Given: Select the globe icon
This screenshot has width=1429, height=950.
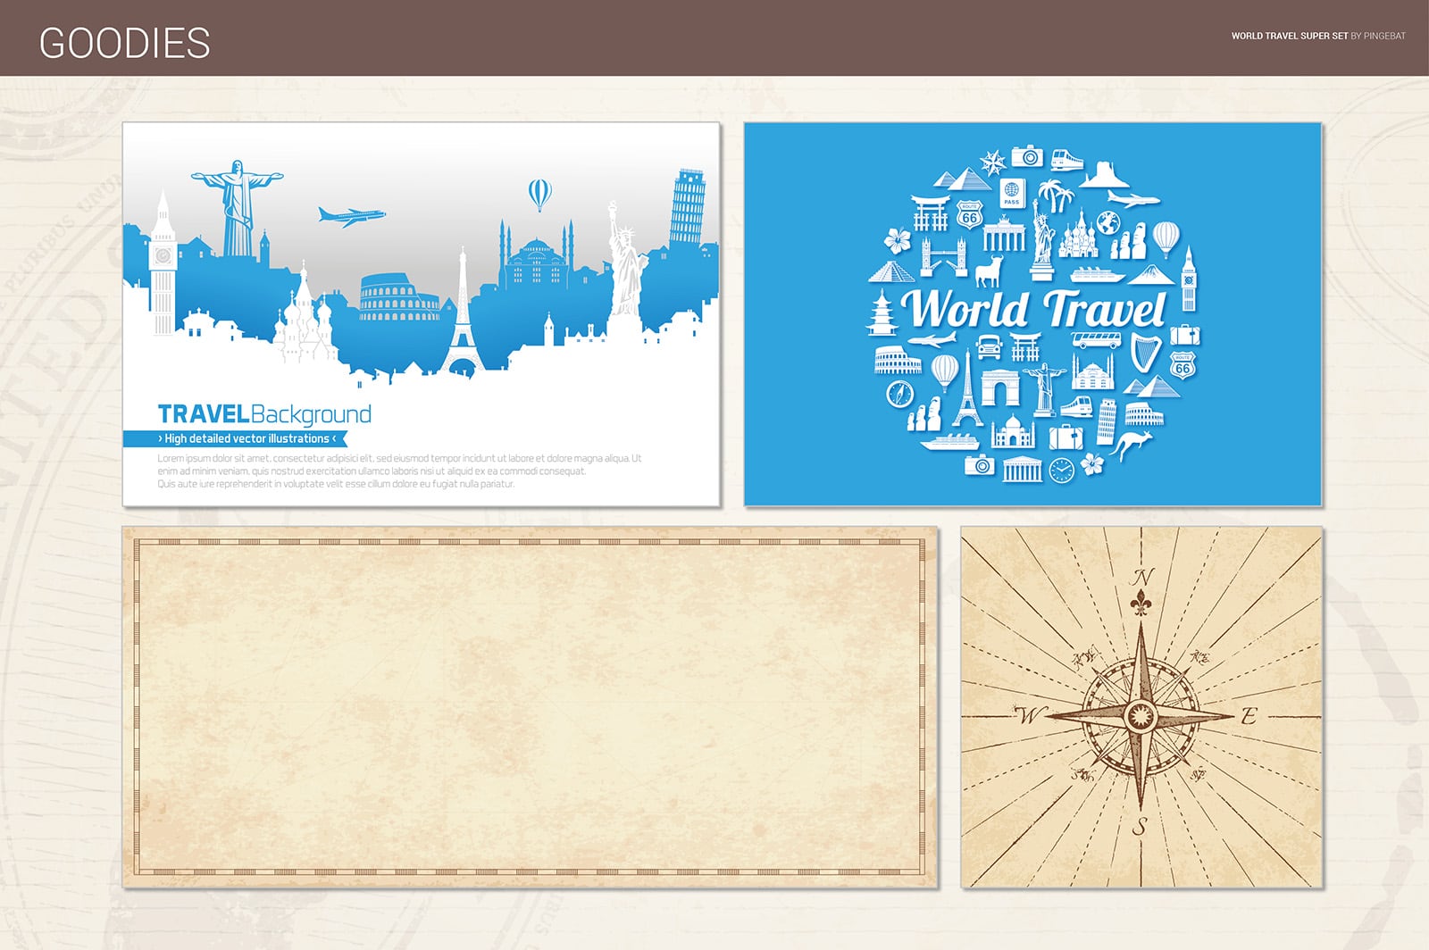Looking at the screenshot, I should point(1108,221).
